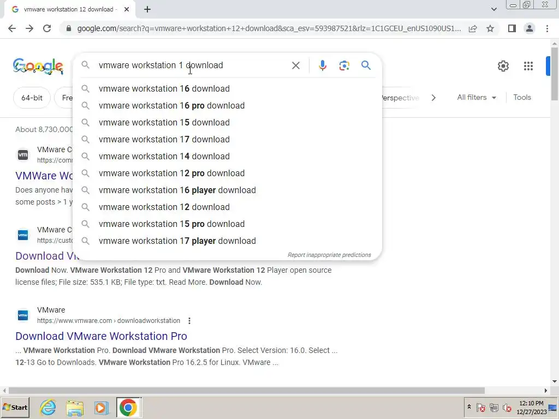Reload the current Google search page
The image size is (559, 419).
(x=47, y=28)
